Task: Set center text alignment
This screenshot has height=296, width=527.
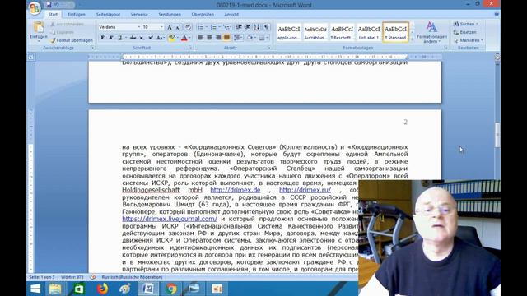Action: (209, 38)
